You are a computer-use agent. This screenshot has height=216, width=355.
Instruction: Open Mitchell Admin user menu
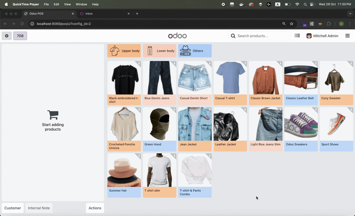pos(322,36)
